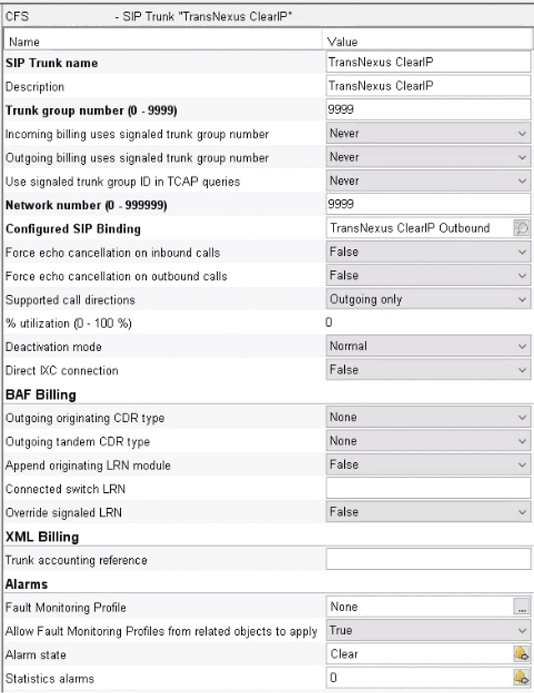Expand Supported call directions dropdown
534x693 pixels.
[428, 299]
